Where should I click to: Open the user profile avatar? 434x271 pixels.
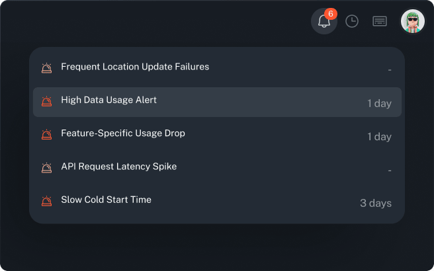pyautogui.click(x=412, y=21)
